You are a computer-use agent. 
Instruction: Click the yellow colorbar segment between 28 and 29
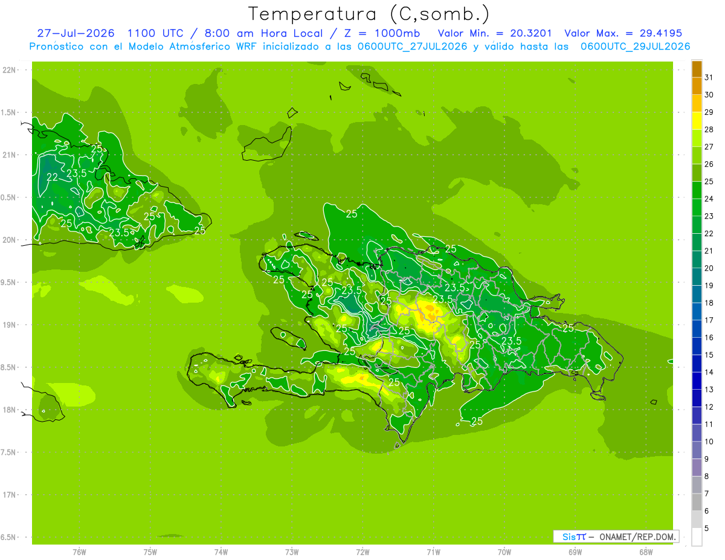[697, 121]
